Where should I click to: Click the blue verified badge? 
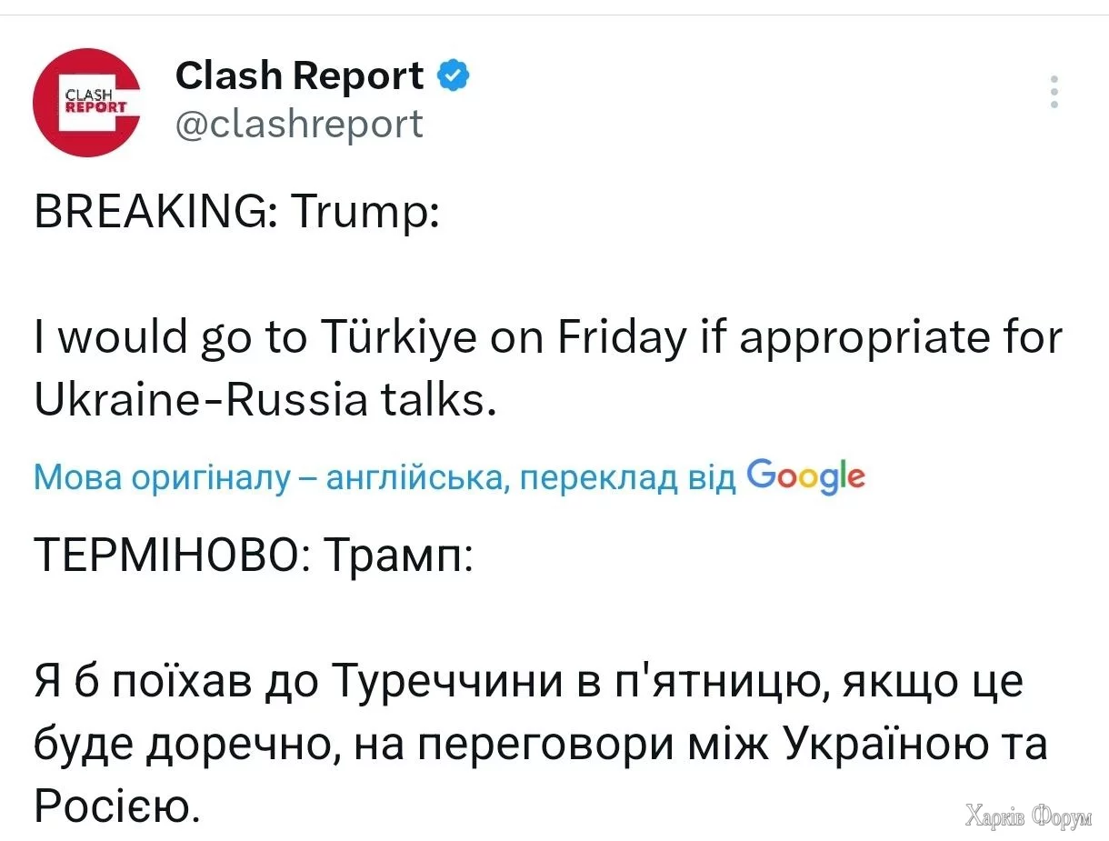coord(454,75)
